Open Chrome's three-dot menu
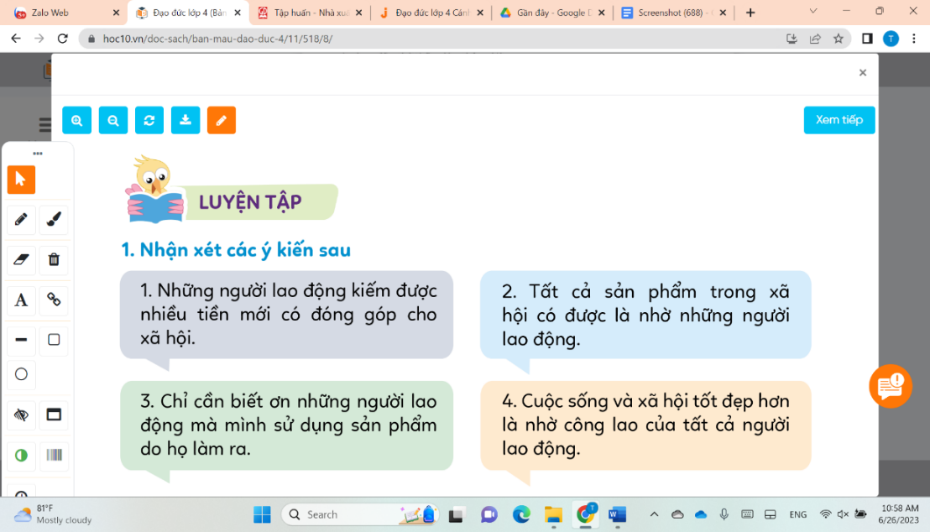Image resolution: width=930 pixels, height=532 pixels. click(915, 38)
